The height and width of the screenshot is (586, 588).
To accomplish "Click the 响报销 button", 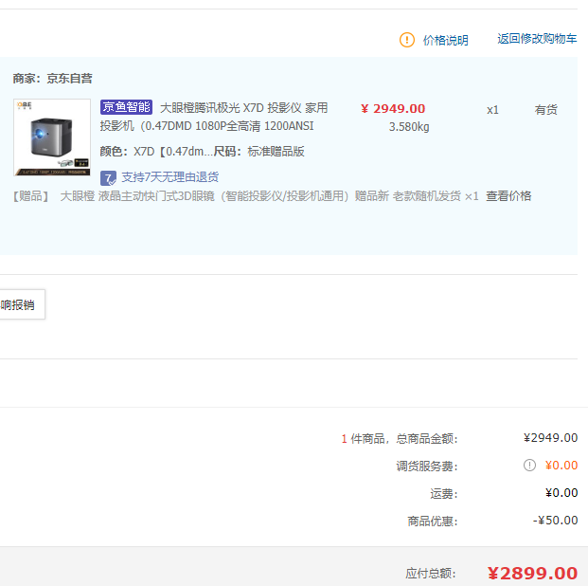I will click(22, 304).
